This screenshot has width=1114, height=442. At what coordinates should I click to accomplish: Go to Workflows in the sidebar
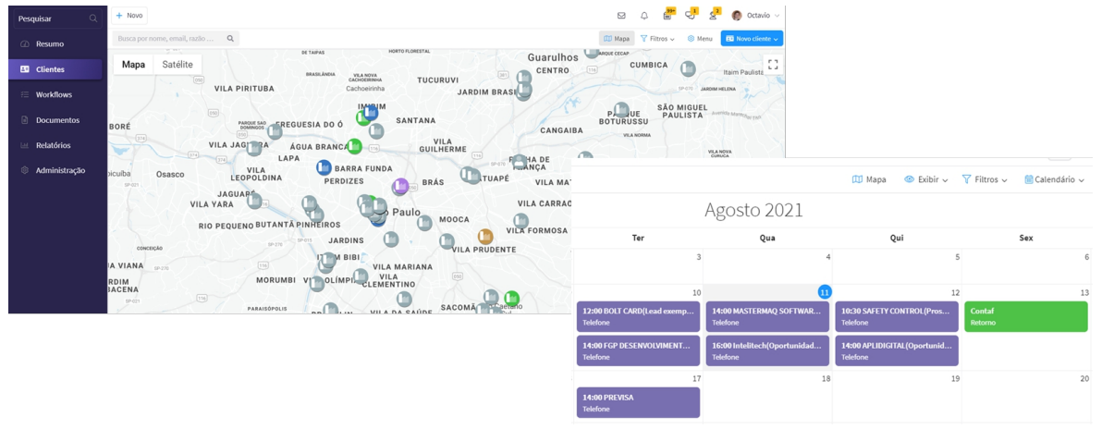coord(54,94)
